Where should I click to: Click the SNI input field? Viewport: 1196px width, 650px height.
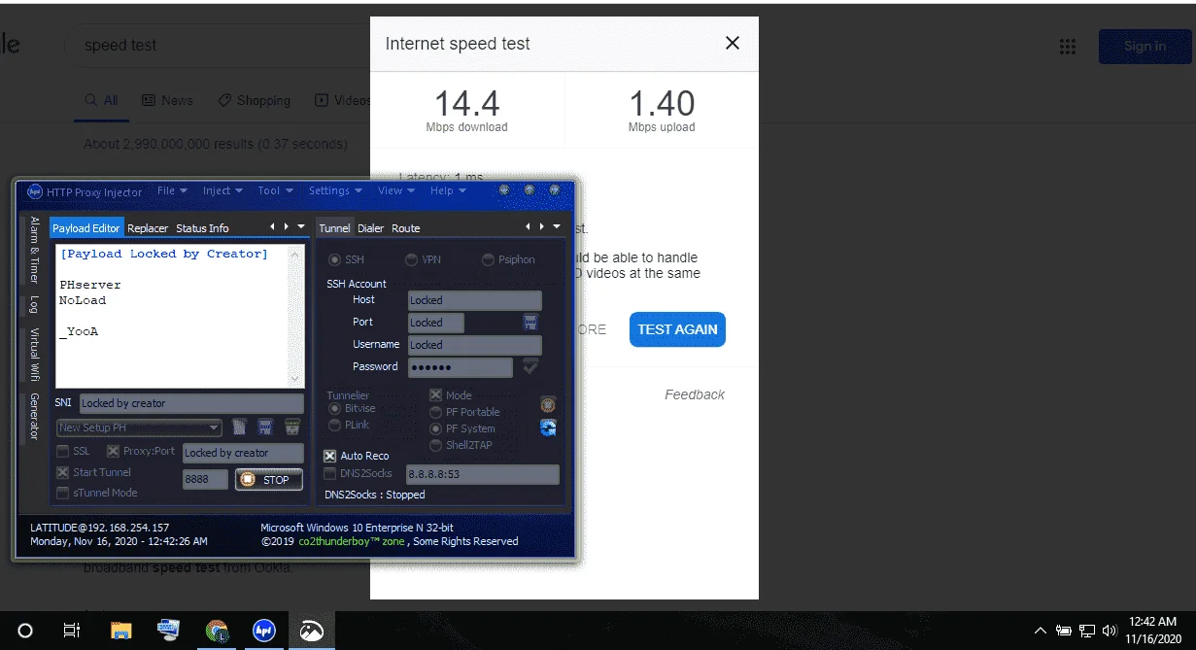coord(191,403)
